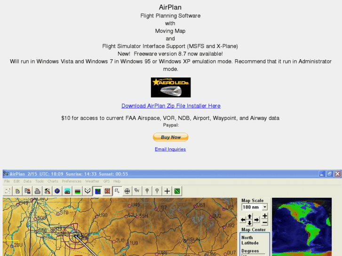Viewport: 342px width, 256px height.
Task: Open the Charts menu
Action: click(53, 181)
